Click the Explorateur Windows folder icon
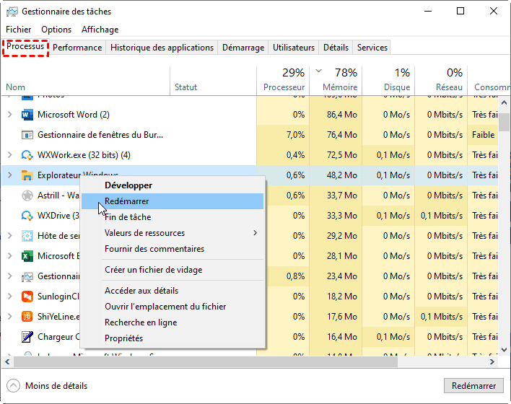This screenshot has height=404, width=511. click(27, 175)
